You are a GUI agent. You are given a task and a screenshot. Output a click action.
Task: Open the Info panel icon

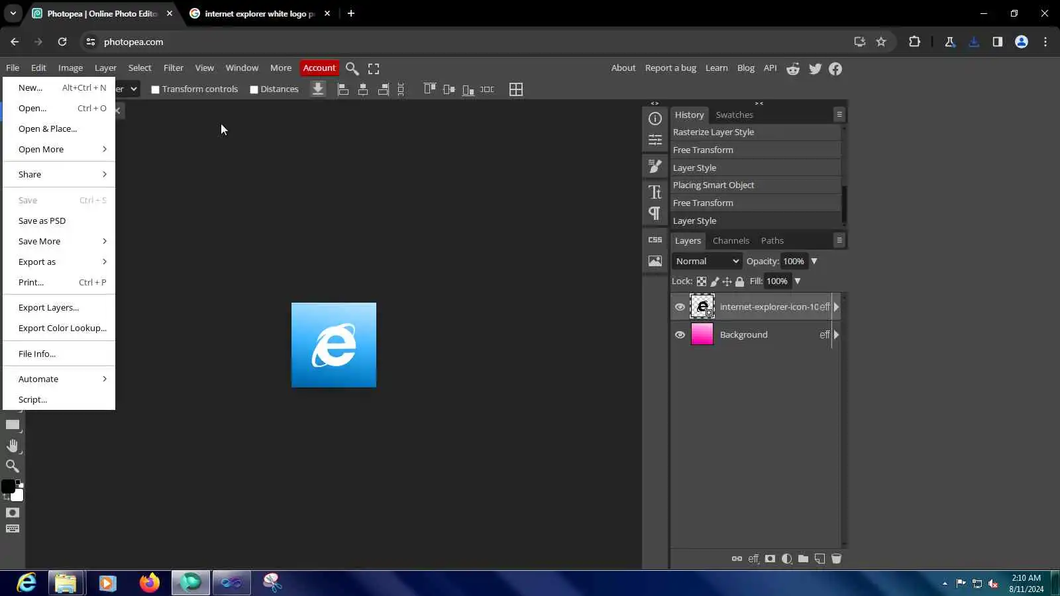tap(655, 119)
